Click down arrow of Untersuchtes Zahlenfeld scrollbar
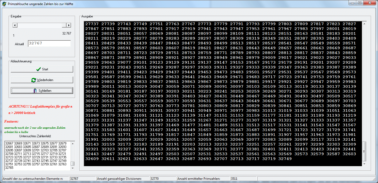This screenshot has width=378, height=183. coord(73,168)
